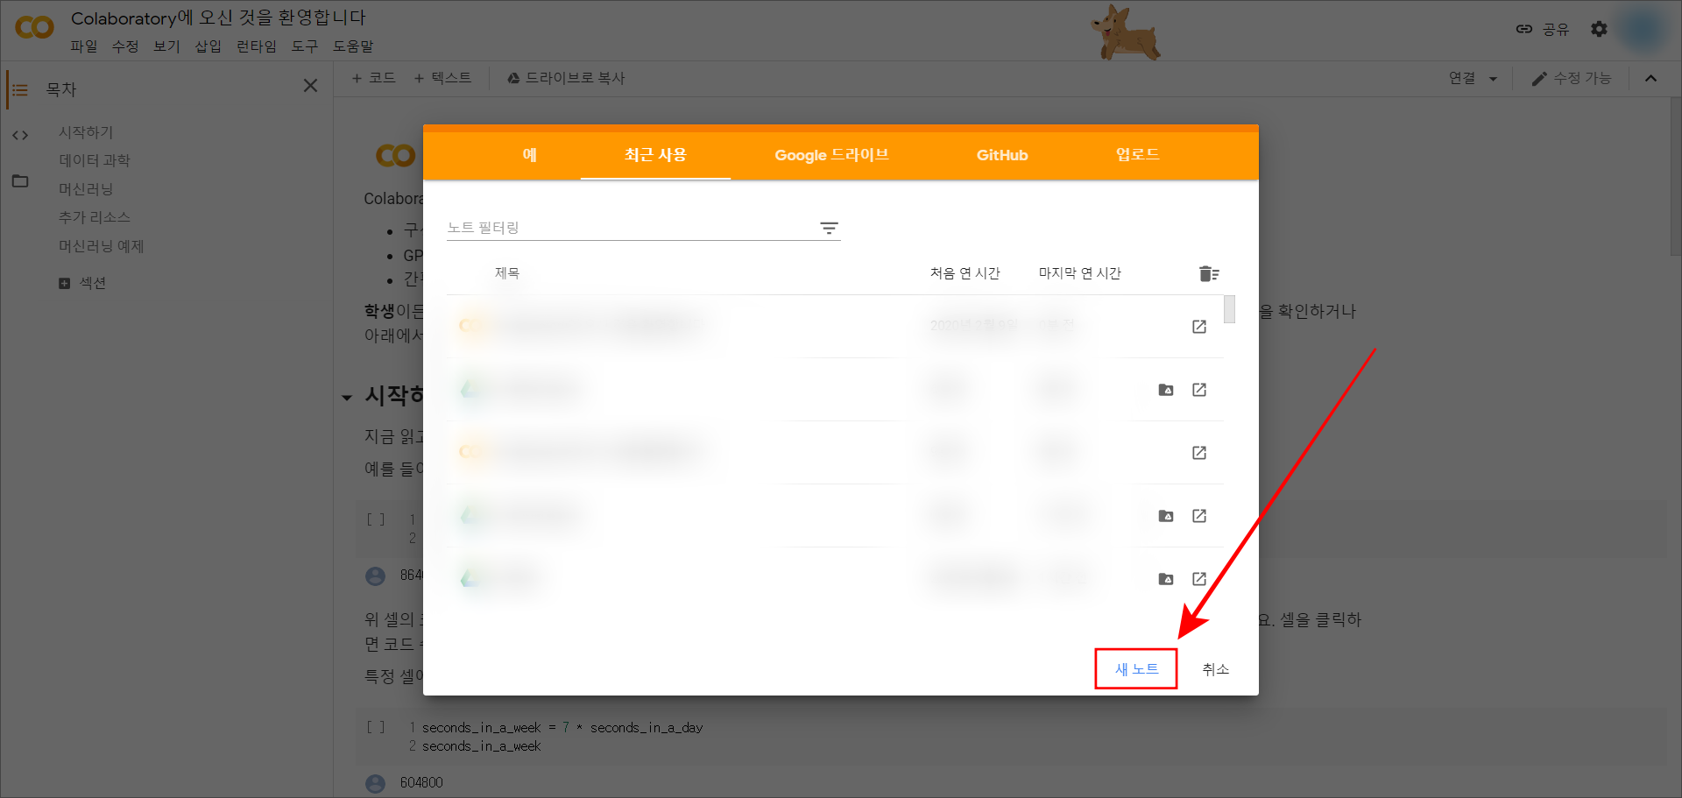The image size is (1682, 798).
Task: Click the 공유 share link button
Action: (x=1543, y=29)
